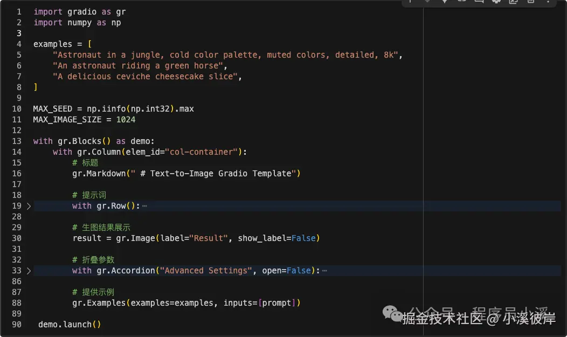Click the ellipsis after 'open=False):'

pyautogui.click(x=324, y=271)
